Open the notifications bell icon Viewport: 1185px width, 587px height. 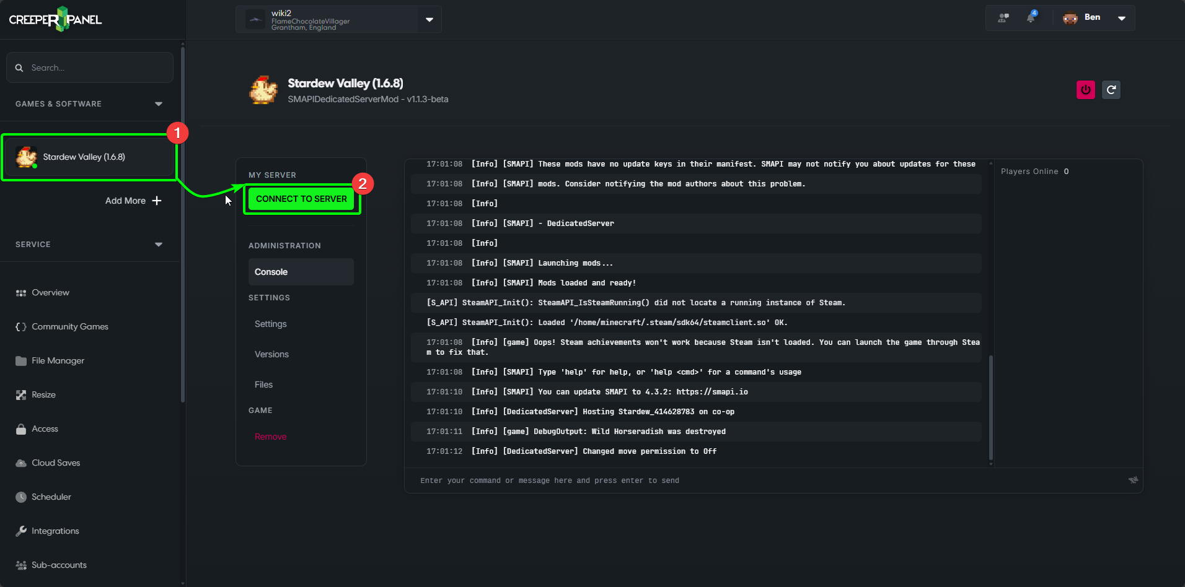(x=1031, y=17)
